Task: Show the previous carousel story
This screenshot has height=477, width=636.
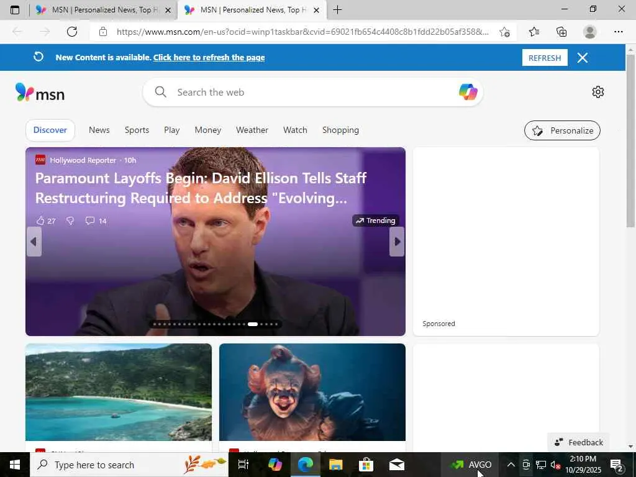Action: [x=34, y=242]
